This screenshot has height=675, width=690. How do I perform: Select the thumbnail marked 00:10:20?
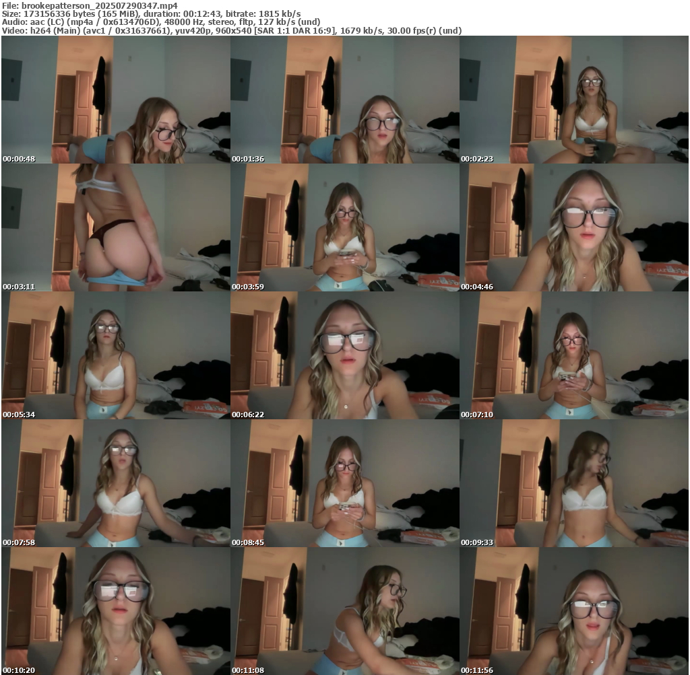pos(116,611)
